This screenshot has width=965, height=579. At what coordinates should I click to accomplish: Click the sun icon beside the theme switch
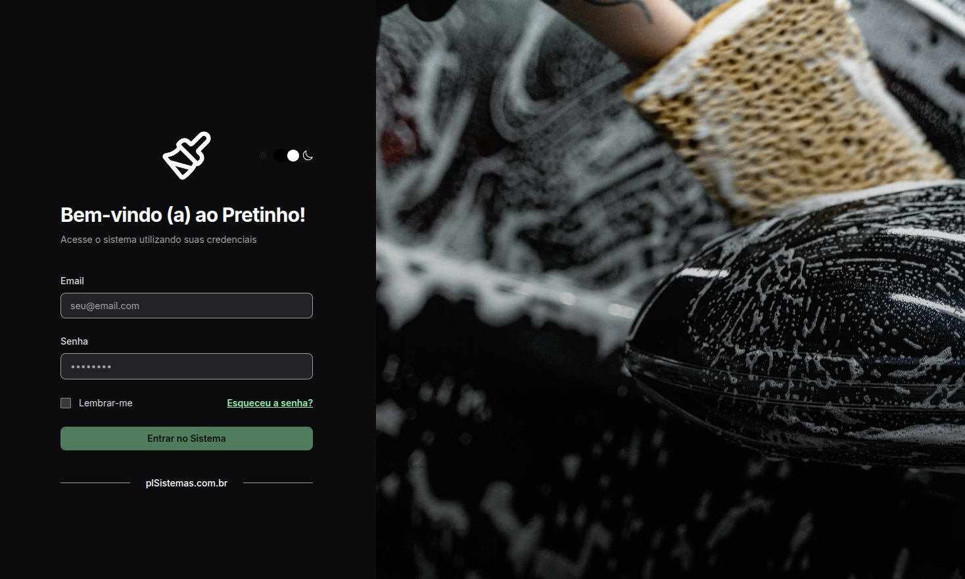[x=263, y=156]
